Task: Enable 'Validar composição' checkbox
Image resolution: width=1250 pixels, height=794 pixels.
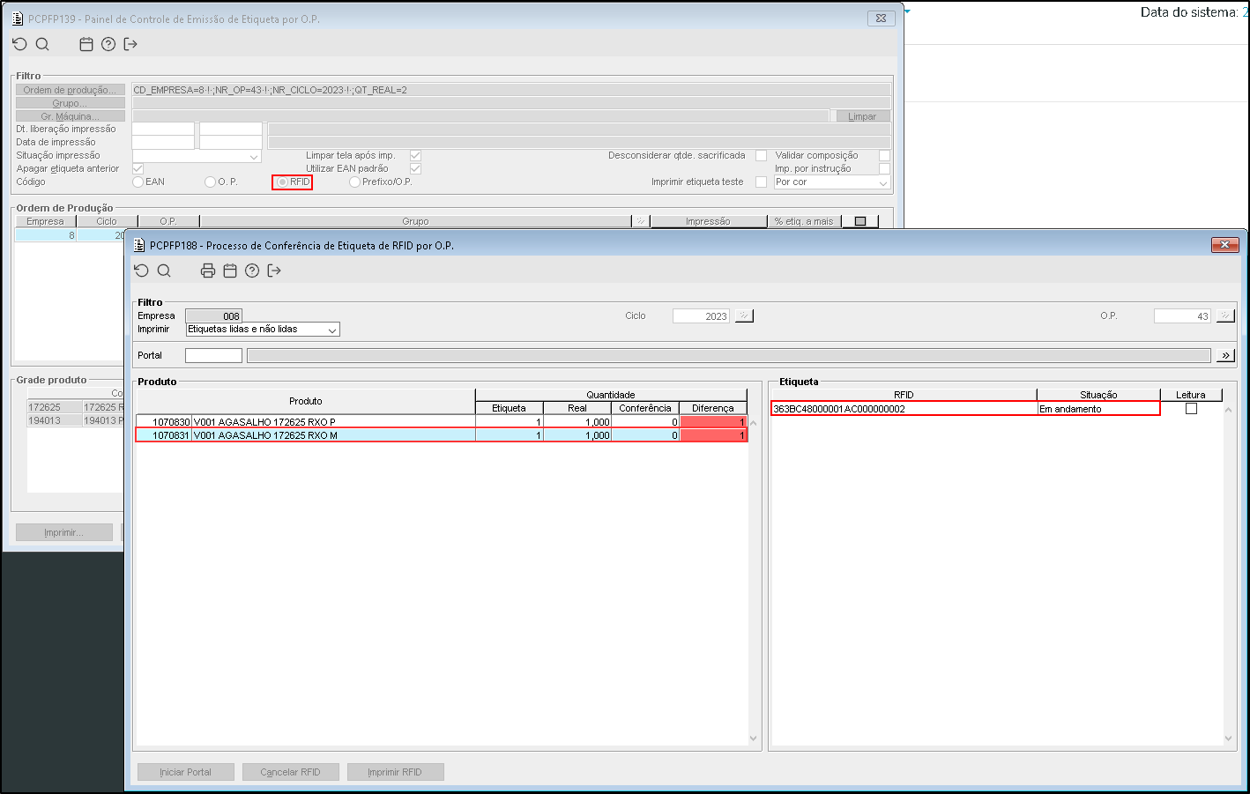Action: [x=884, y=155]
